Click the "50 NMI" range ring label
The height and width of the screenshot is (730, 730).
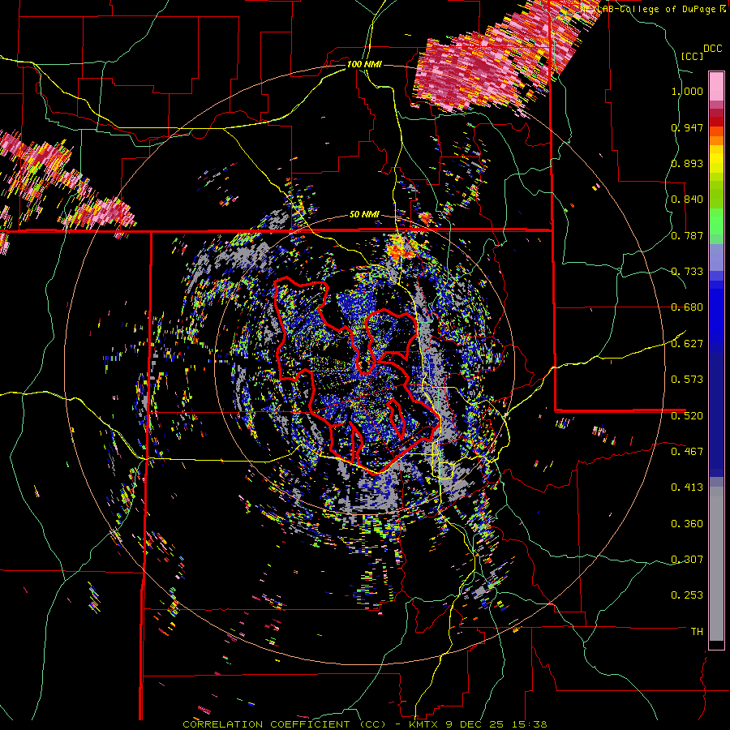click(x=364, y=215)
